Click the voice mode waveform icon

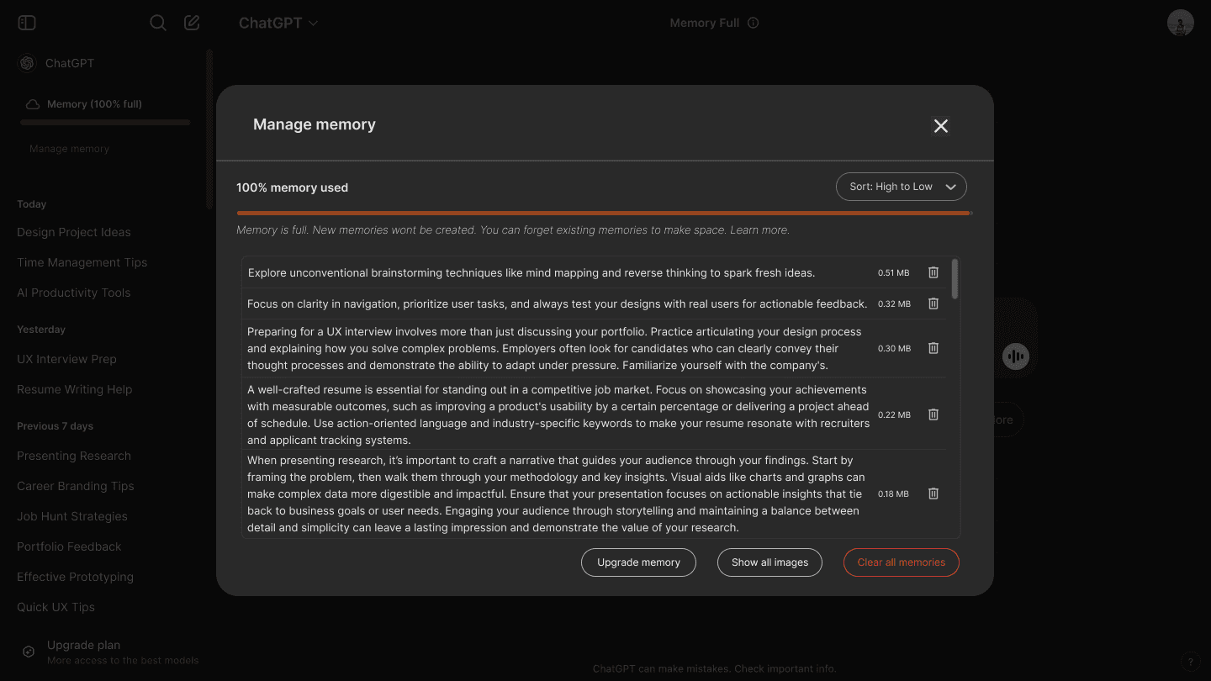click(x=1016, y=356)
